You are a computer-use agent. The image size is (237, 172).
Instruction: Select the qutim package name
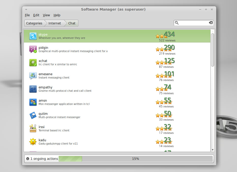point(43,114)
